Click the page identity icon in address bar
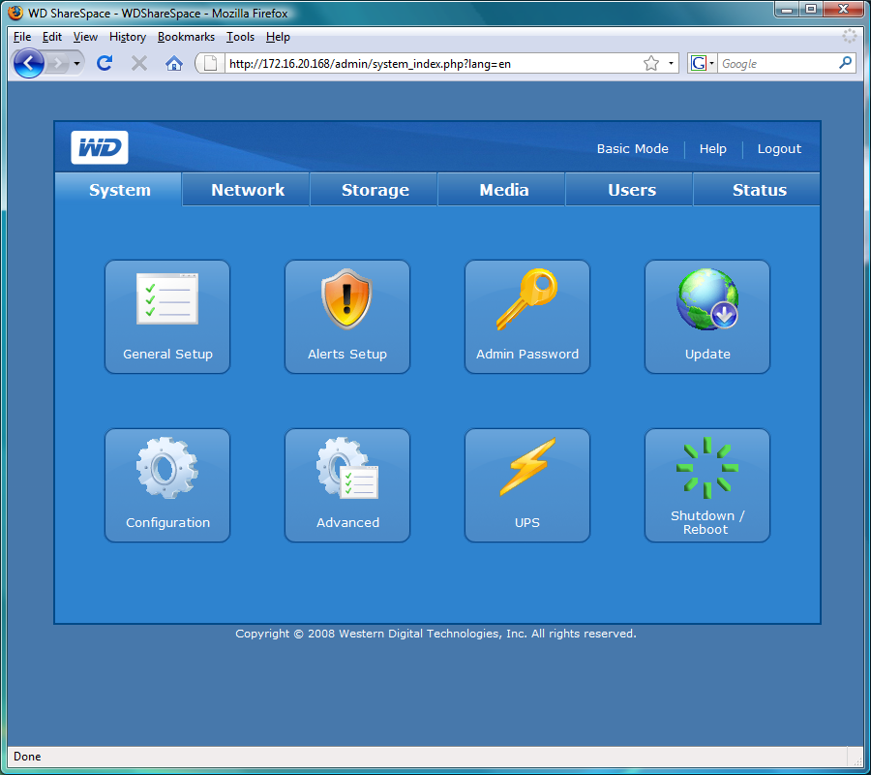This screenshot has height=775, width=871. (x=211, y=63)
